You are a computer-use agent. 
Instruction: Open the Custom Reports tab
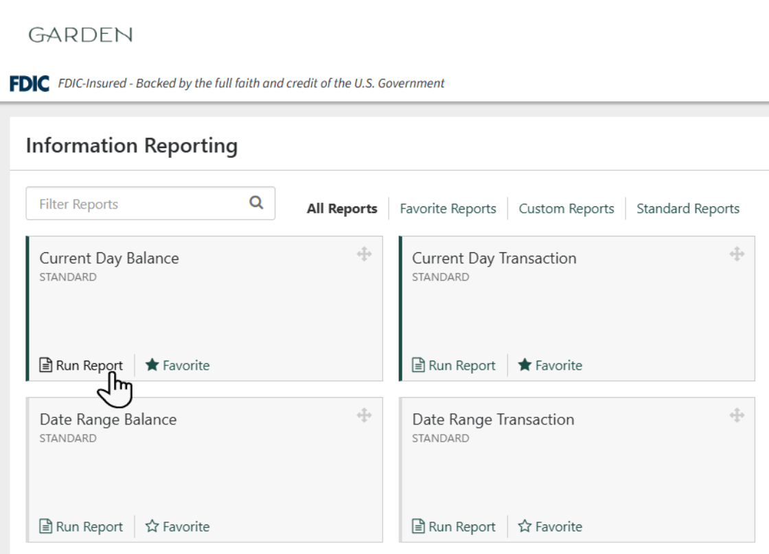tap(566, 208)
